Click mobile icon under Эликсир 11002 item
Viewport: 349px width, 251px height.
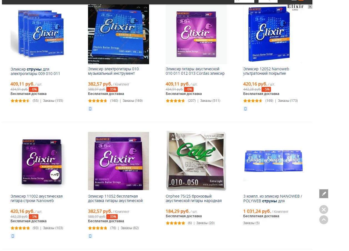[x=13, y=236]
